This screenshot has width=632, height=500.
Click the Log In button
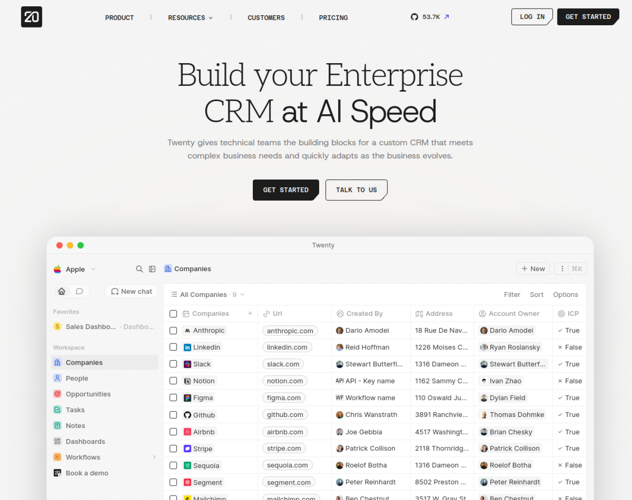532,17
